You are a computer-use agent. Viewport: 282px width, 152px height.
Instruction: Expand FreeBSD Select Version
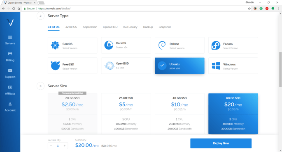pyautogui.click(x=70, y=69)
